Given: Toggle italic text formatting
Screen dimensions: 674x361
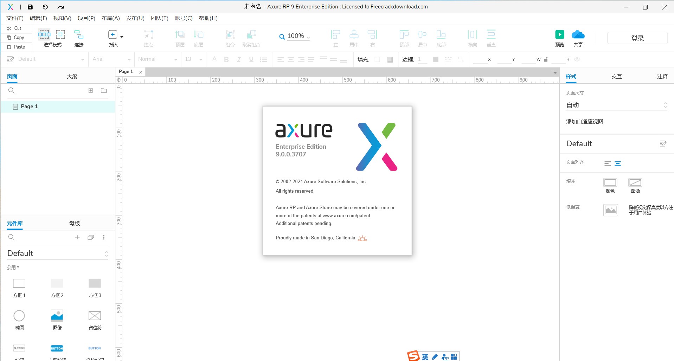Looking at the screenshot, I should (238, 59).
